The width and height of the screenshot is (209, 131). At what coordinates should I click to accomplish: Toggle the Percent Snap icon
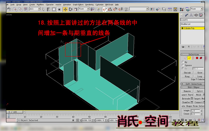point(115,9)
